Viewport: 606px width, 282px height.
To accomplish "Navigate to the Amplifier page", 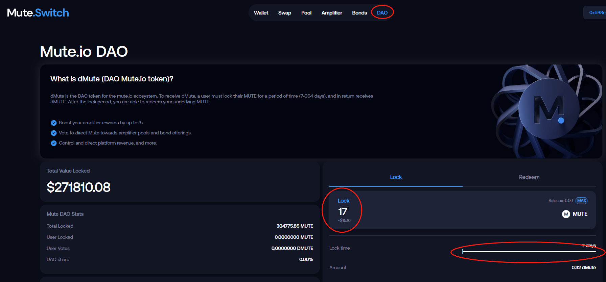I will (331, 13).
